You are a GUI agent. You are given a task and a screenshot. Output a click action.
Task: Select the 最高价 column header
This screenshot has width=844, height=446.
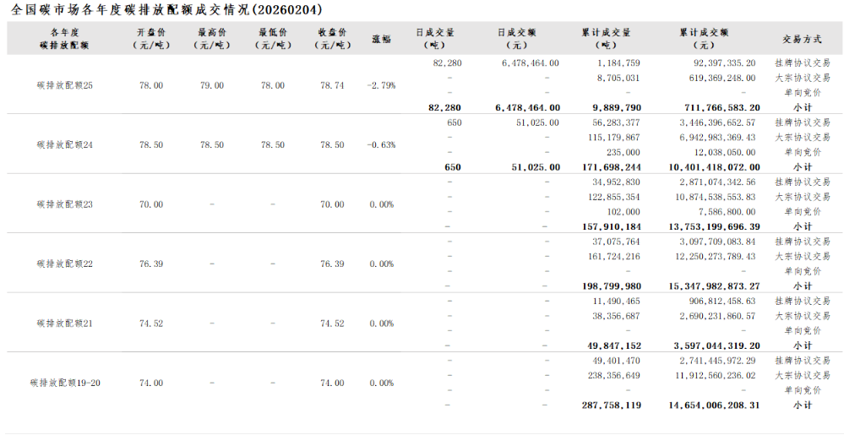tap(212, 39)
